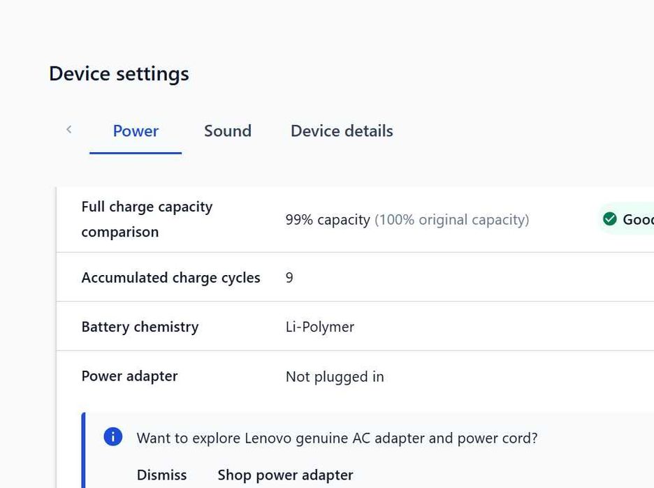Click the 100% original capacity text

click(452, 220)
